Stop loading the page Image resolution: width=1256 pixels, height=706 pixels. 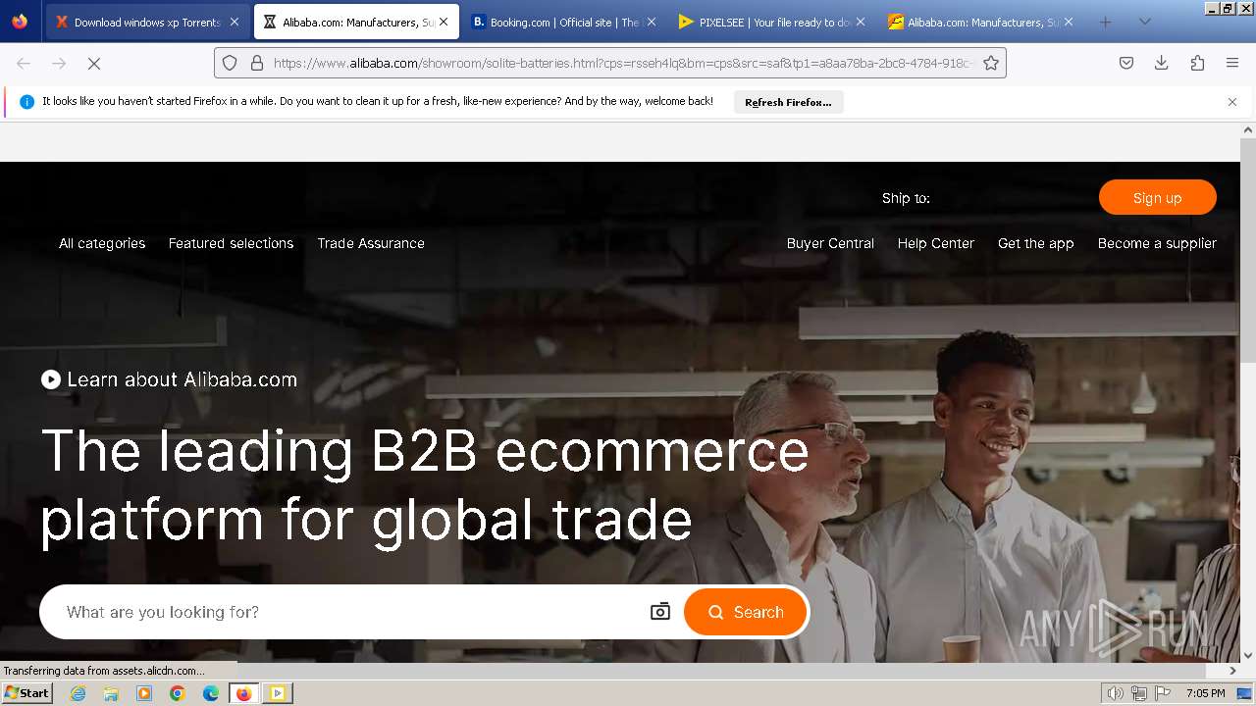pos(94,63)
